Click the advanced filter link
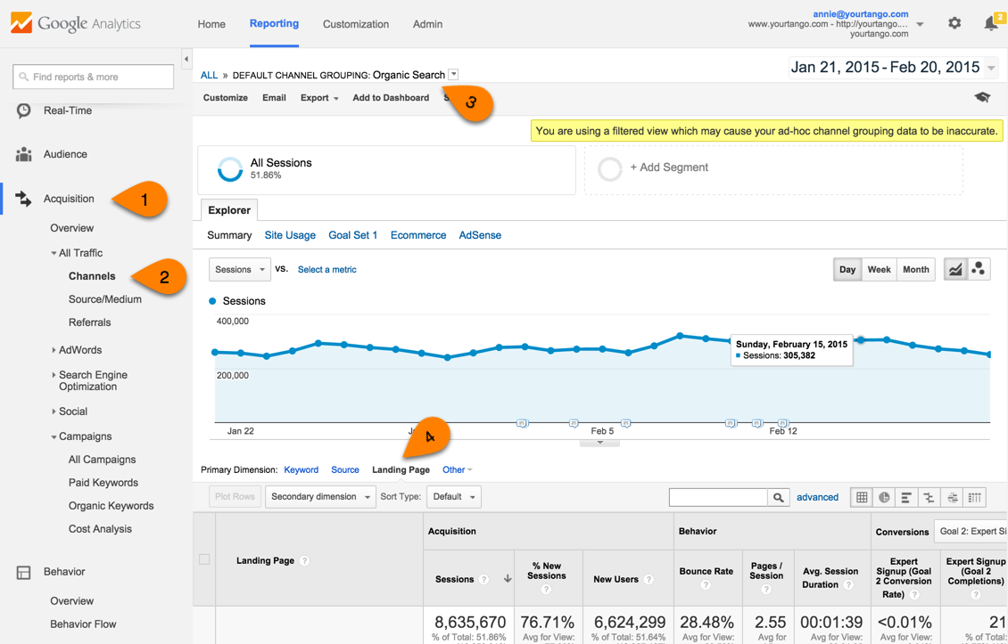The width and height of the screenshot is (1008, 644). tap(817, 497)
